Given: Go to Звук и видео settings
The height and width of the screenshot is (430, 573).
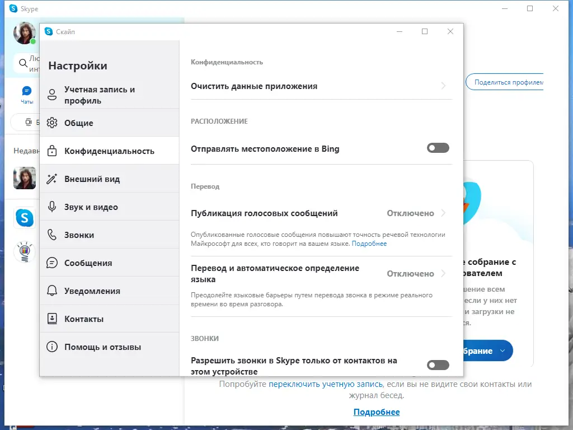Looking at the screenshot, I should pos(109,207).
